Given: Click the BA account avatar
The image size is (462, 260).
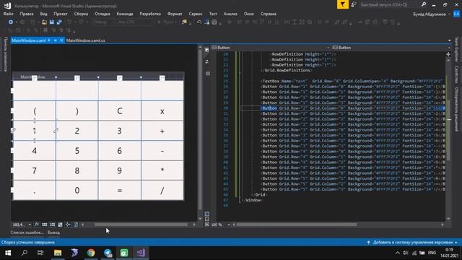Looking at the screenshot, I should (x=456, y=14).
